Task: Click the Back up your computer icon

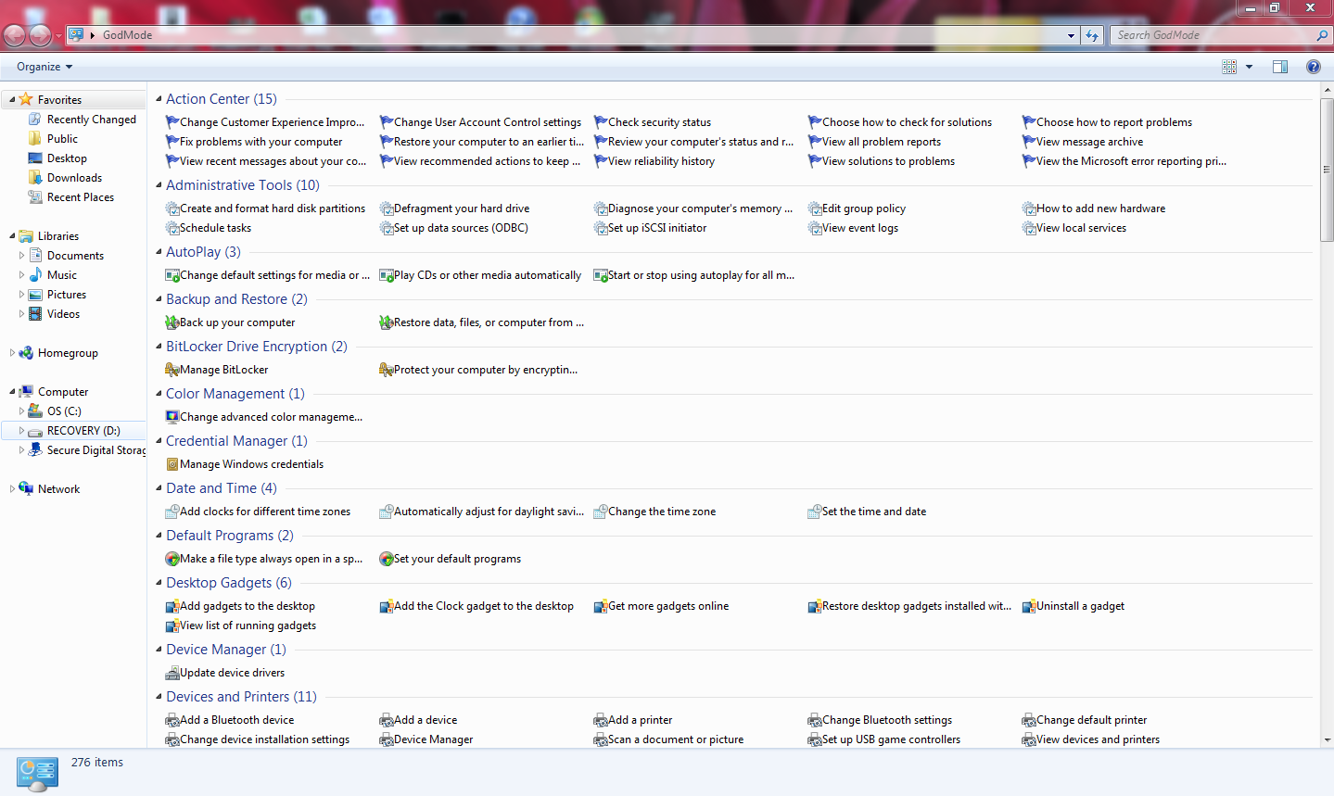Action: coord(172,322)
